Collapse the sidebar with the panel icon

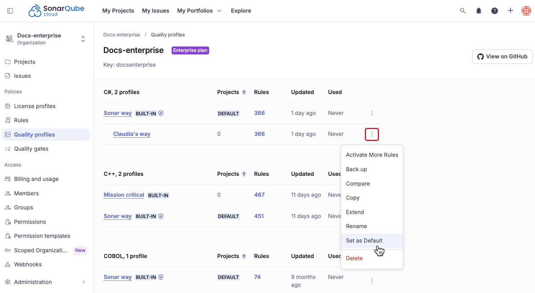10,11
